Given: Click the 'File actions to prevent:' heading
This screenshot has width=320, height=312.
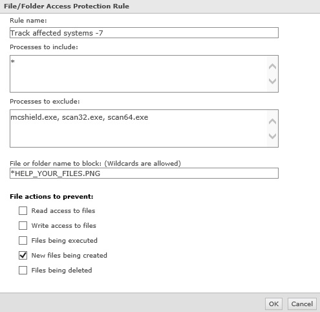Looking at the screenshot, I should coord(52,197).
